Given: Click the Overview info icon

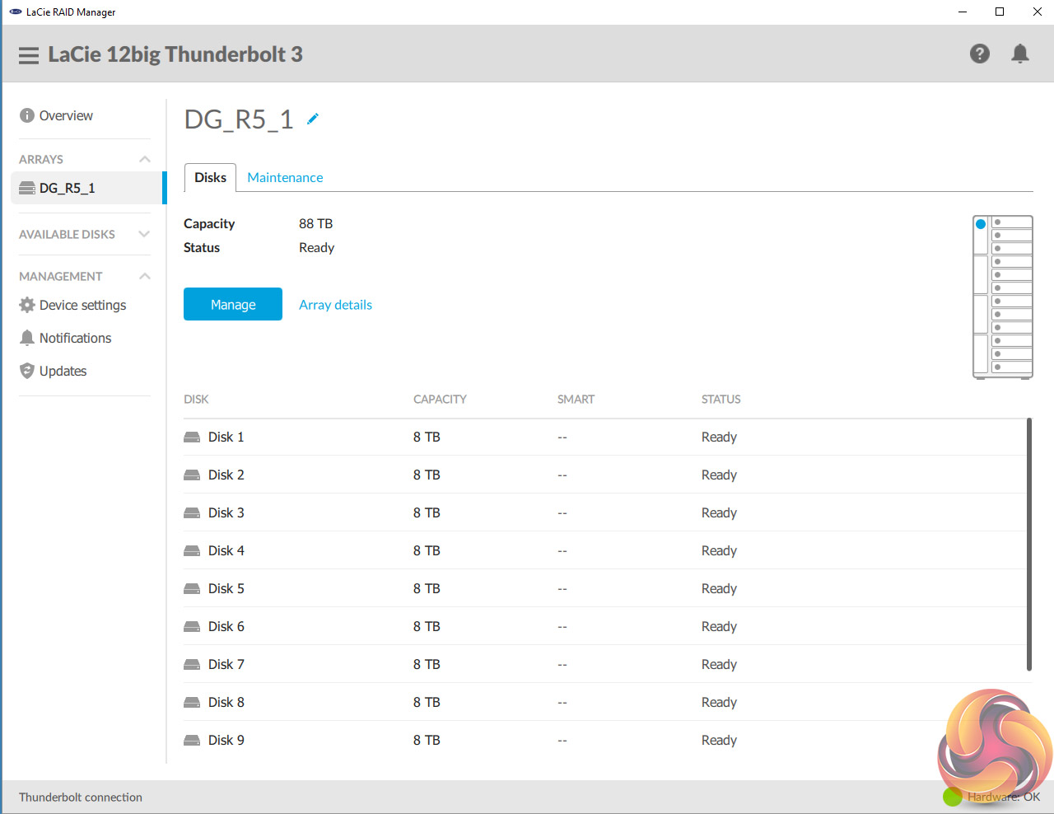Looking at the screenshot, I should point(27,115).
